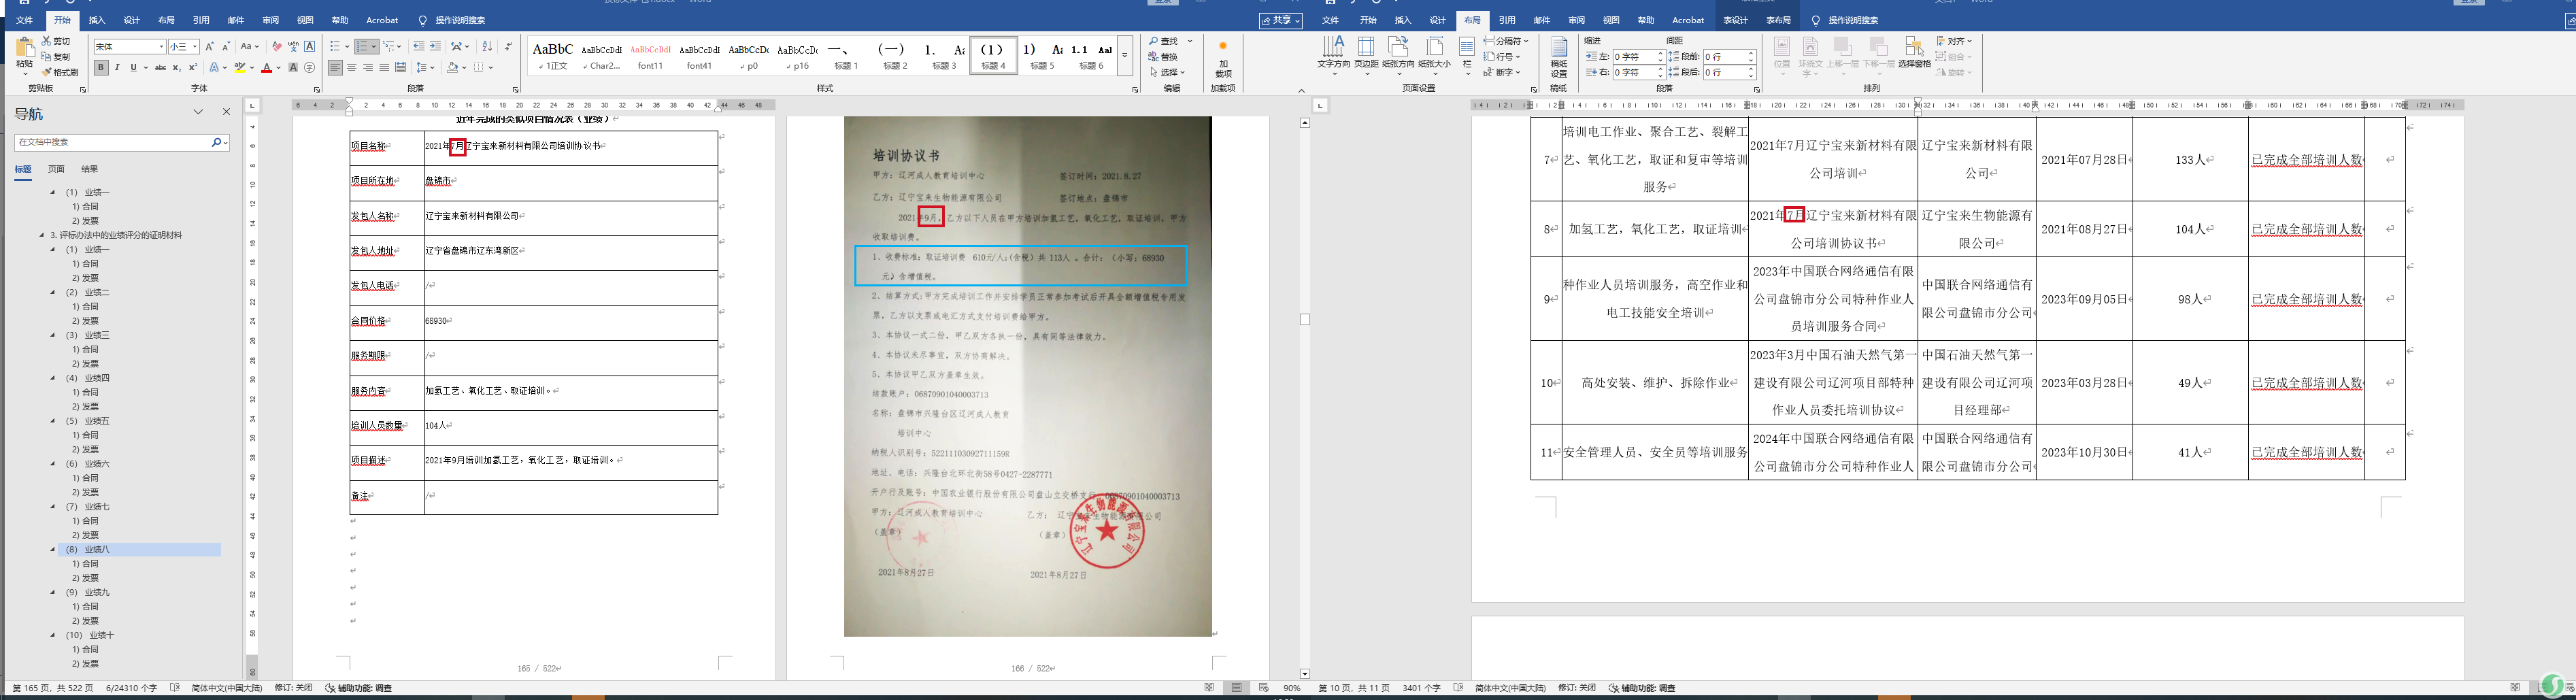Click the Character Shading icon
This screenshot has width=2576, height=700.
(293, 68)
